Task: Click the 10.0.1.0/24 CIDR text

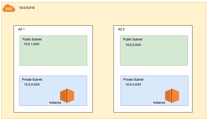Action: point(32,44)
